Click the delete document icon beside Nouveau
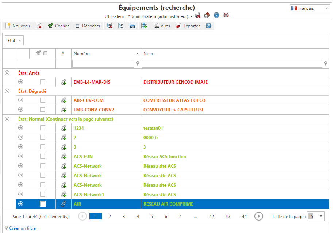 39,26
